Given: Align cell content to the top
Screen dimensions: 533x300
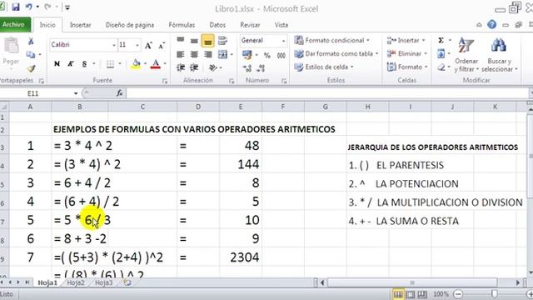Looking at the screenshot, I should 181,41.
